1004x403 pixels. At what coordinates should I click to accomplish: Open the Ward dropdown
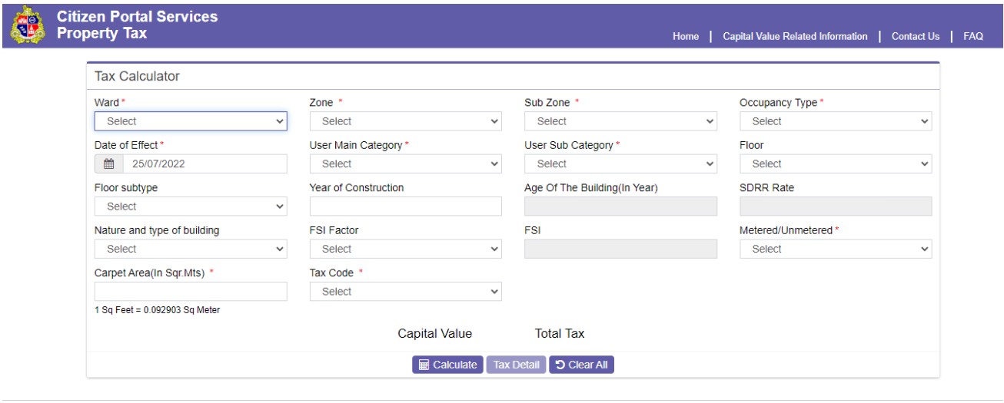[x=191, y=121]
